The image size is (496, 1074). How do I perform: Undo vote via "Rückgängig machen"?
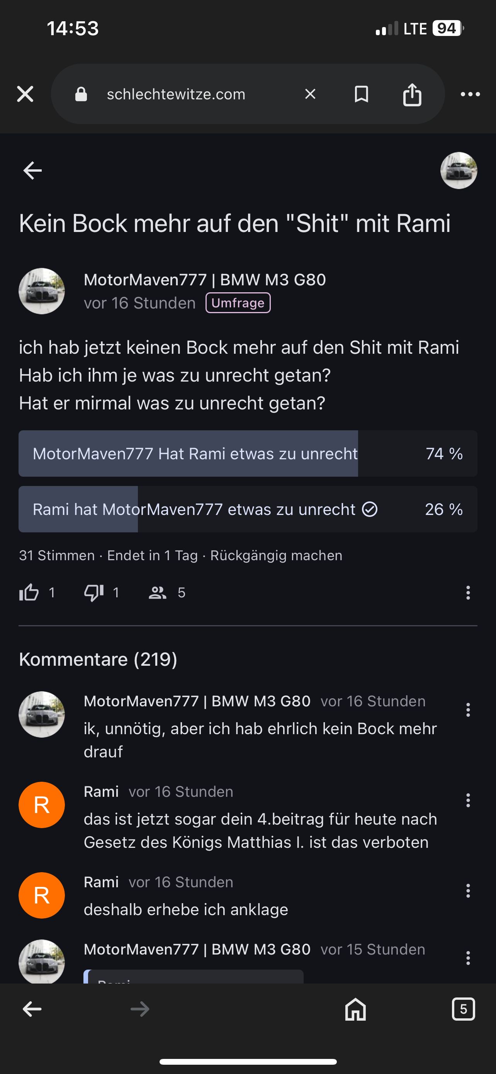[276, 556]
